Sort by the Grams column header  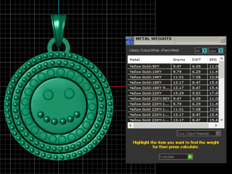(180, 59)
